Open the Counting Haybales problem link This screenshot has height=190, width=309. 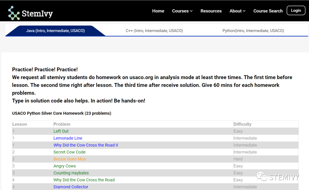tap(71, 173)
